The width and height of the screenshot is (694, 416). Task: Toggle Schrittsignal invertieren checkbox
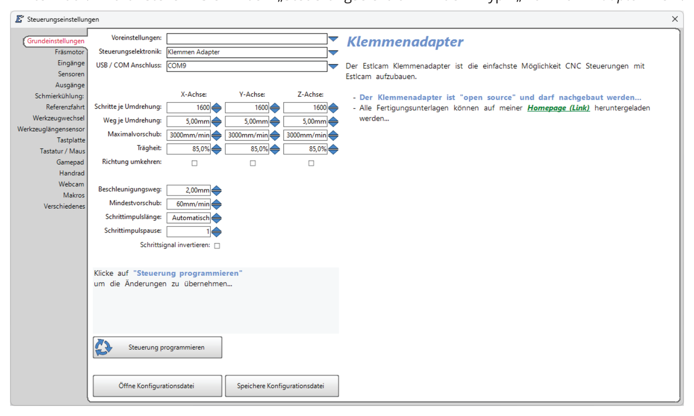click(x=217, y=245)
